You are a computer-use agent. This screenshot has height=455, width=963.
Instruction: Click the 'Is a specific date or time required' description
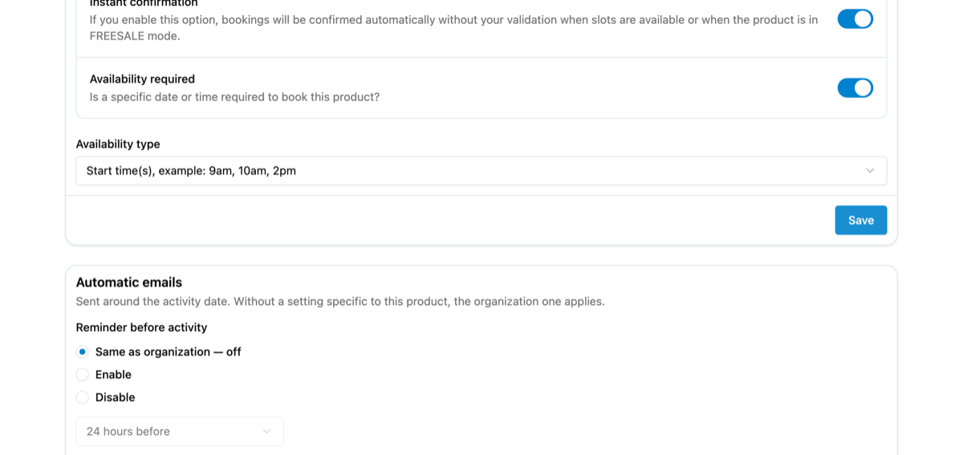[x=234, y=97]
